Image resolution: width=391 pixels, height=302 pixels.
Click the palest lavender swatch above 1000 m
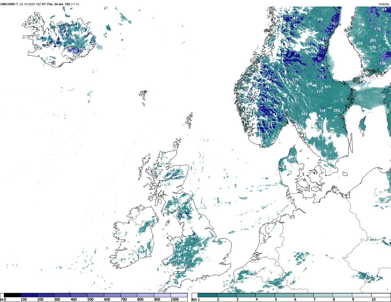point(179,295)
